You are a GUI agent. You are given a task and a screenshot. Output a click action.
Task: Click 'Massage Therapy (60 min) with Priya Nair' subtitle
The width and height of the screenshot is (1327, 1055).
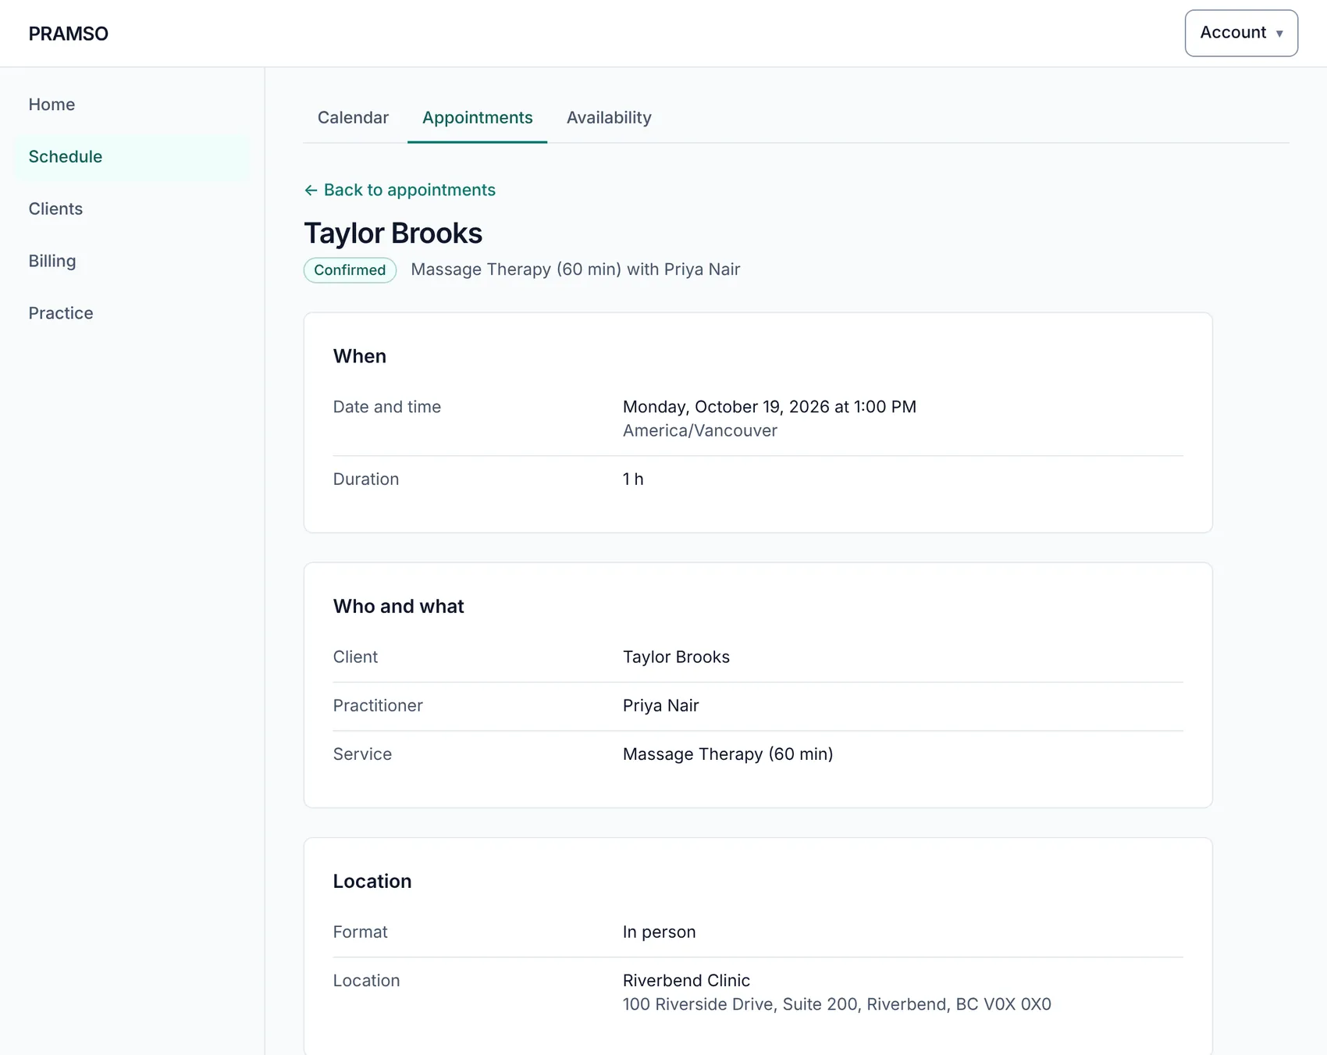point(575,269)
